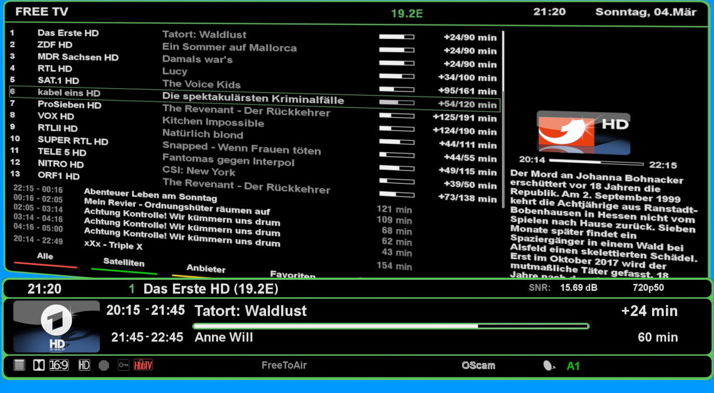This screenshot has width=714, height=393.
Task: Click the 19.2E satellite position in the header
Action: 407,13
